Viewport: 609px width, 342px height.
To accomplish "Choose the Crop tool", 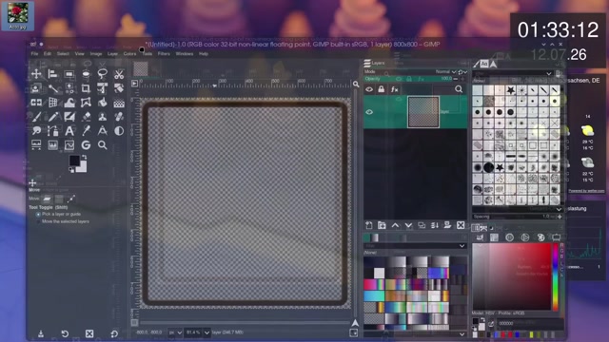I will [x=86, y=88].
